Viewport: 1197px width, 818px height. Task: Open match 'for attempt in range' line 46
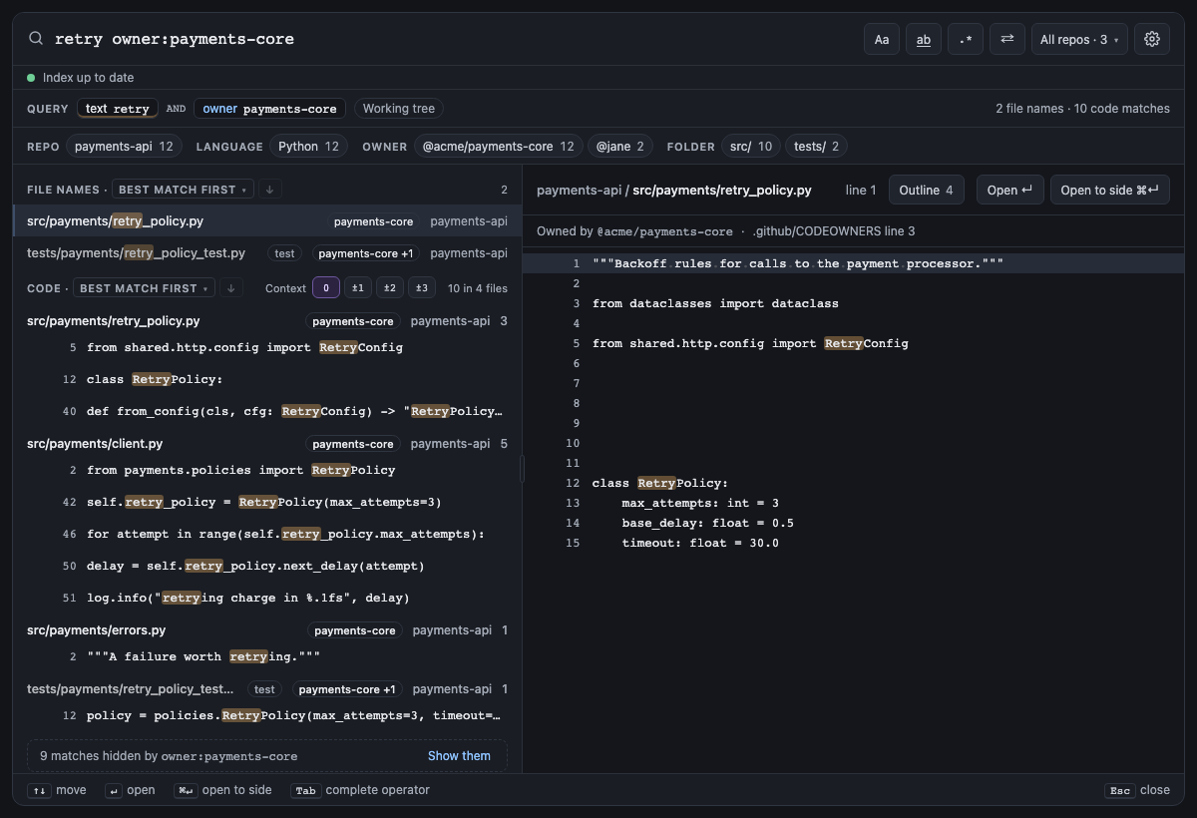tap(267, 535)
